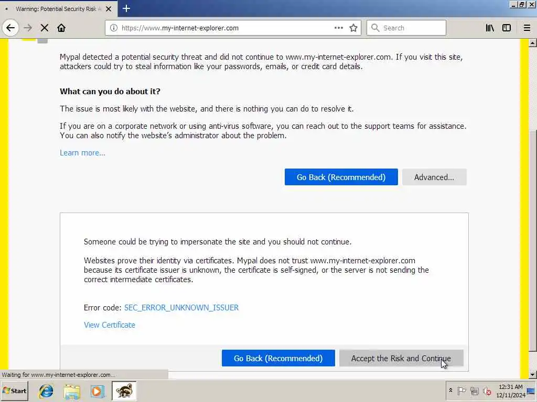
Task: Select Mypal raccoon taskbar button
Action: pyautogui.click(x=124, y=391)
